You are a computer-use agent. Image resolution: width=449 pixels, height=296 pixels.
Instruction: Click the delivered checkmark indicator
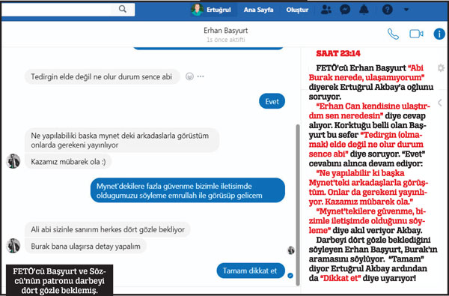pyautogui.click(x=290, y=276)
